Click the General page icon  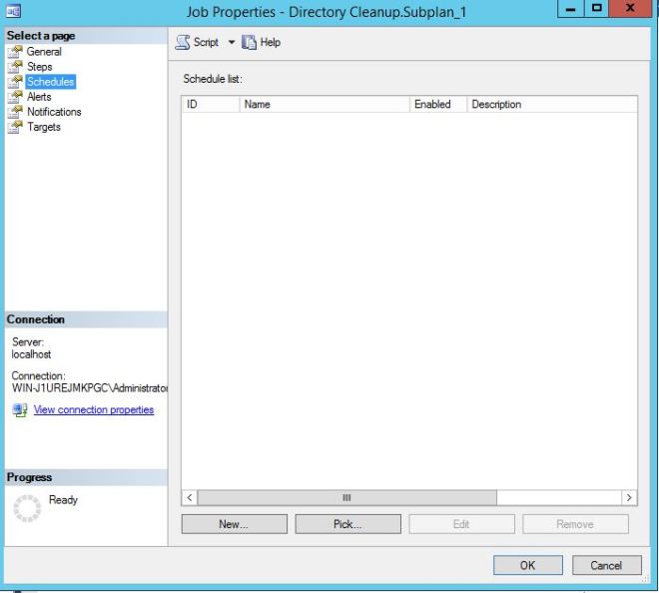(x=16, y=52)
